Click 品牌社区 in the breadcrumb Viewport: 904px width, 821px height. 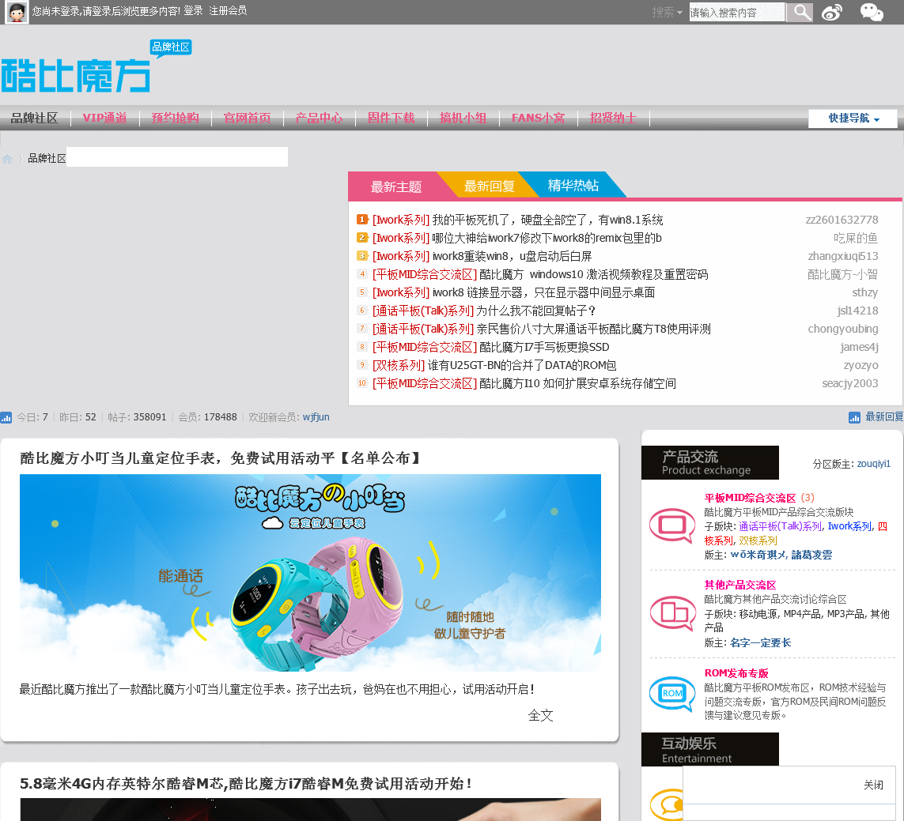pos(47,159)
